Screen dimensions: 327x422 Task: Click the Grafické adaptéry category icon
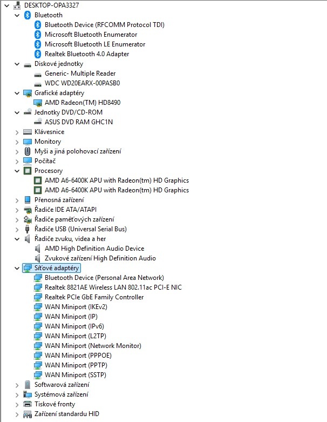pos(28,93)
